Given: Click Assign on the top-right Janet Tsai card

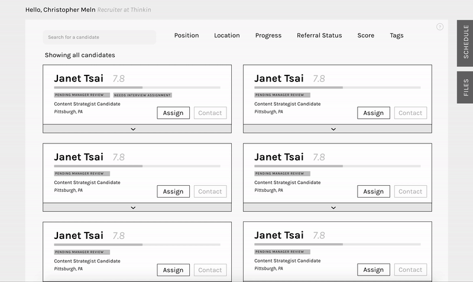Looking at the screenshot, I should click(x=374, y=113).
